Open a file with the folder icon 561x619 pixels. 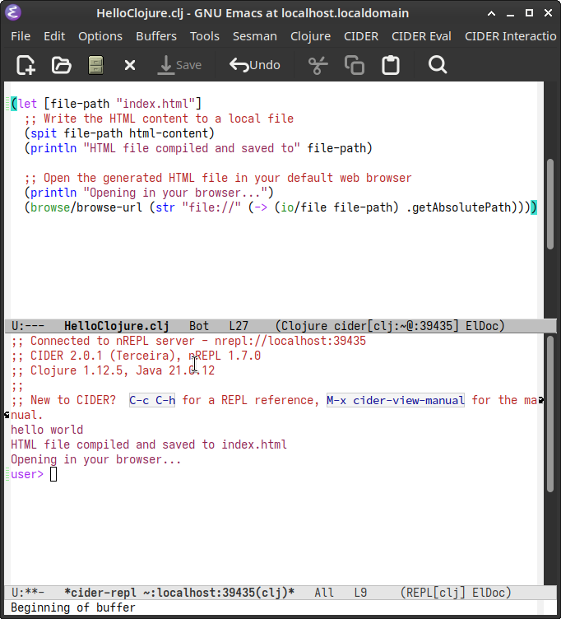coord(61,65)
